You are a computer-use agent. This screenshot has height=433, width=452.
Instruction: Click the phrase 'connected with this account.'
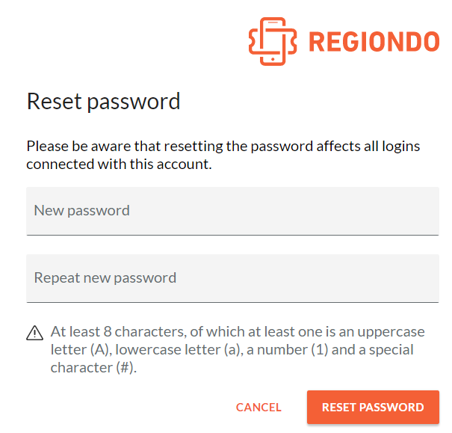point(119,164)
